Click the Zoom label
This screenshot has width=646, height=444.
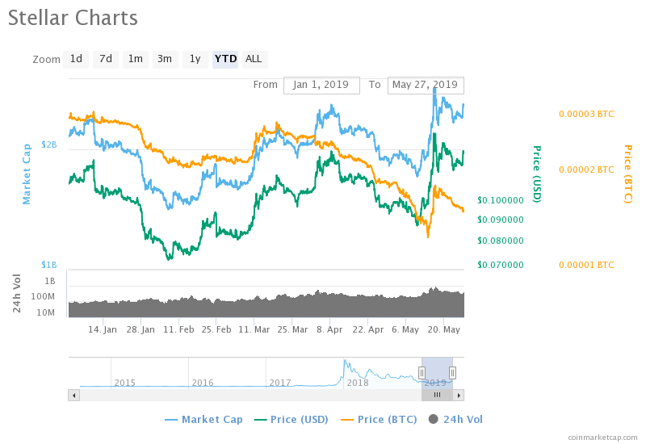[x=47, y=60]
